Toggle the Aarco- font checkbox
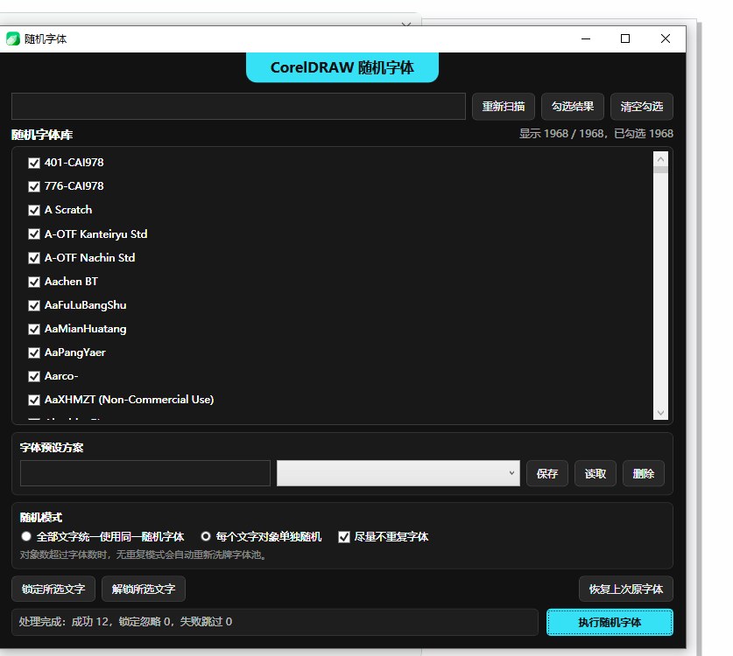The image size is (733, 656). click(x=34, y=376)
